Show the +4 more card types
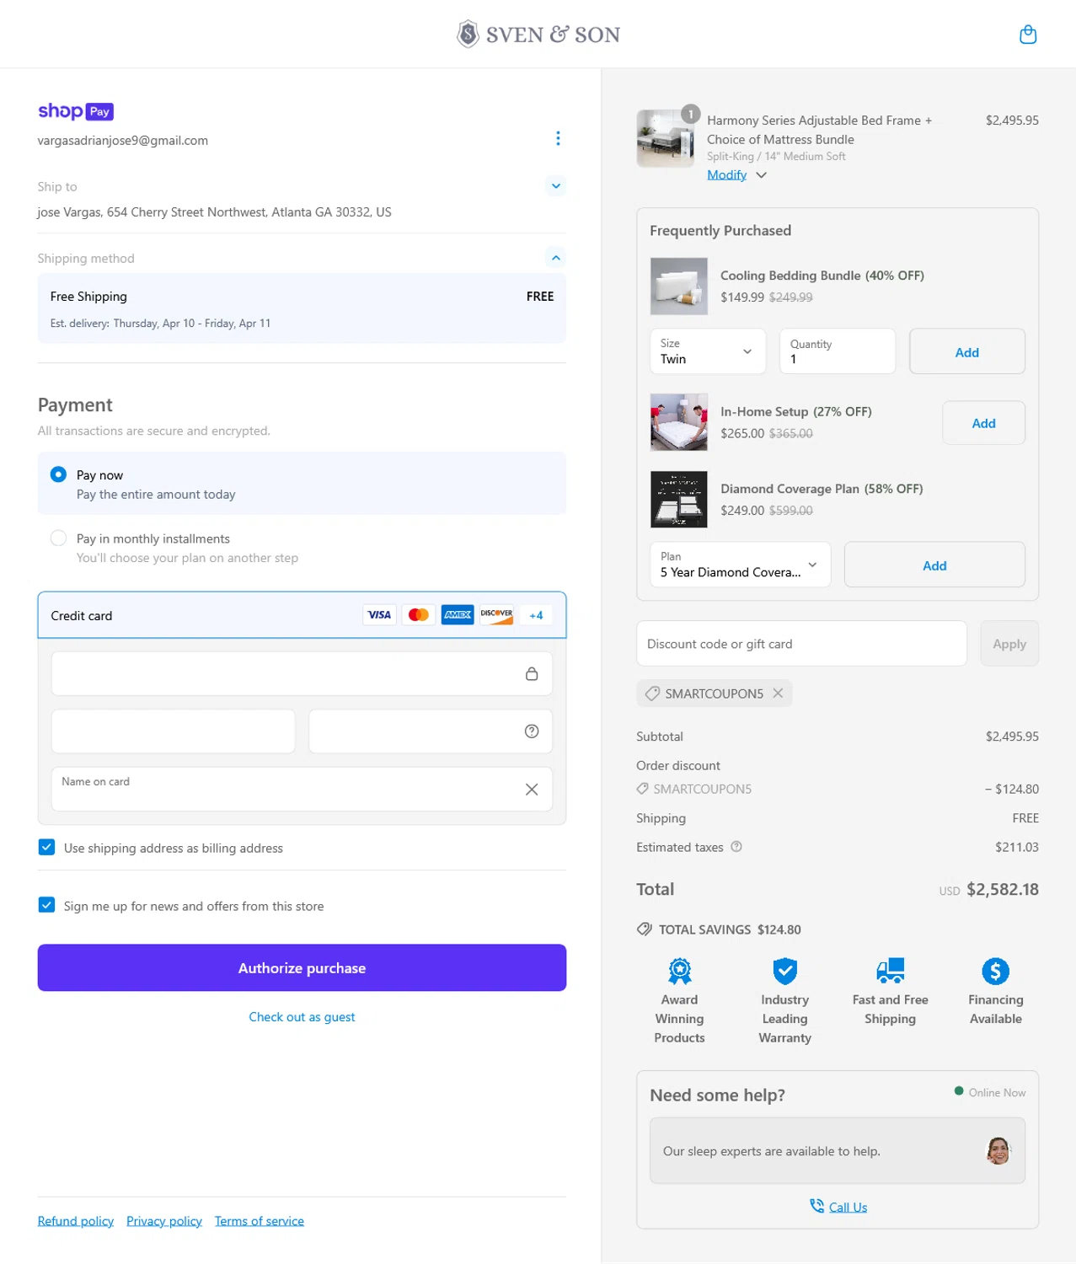1076x1264 pixels. pos(536,615)
